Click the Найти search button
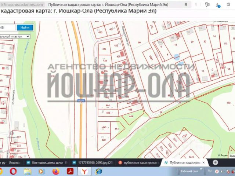The image size is (235, 176). click(x=25, y=27)
